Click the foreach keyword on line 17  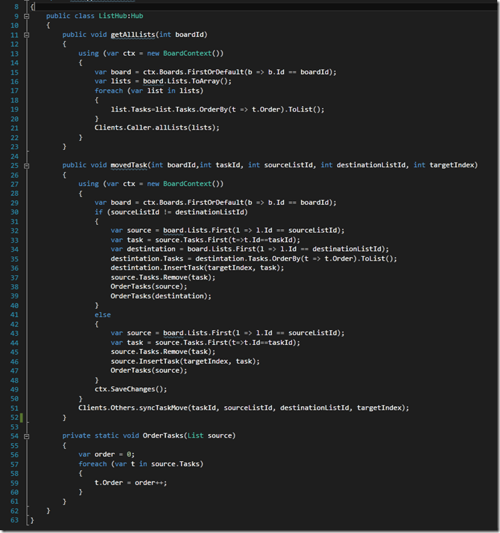[109, 91]
